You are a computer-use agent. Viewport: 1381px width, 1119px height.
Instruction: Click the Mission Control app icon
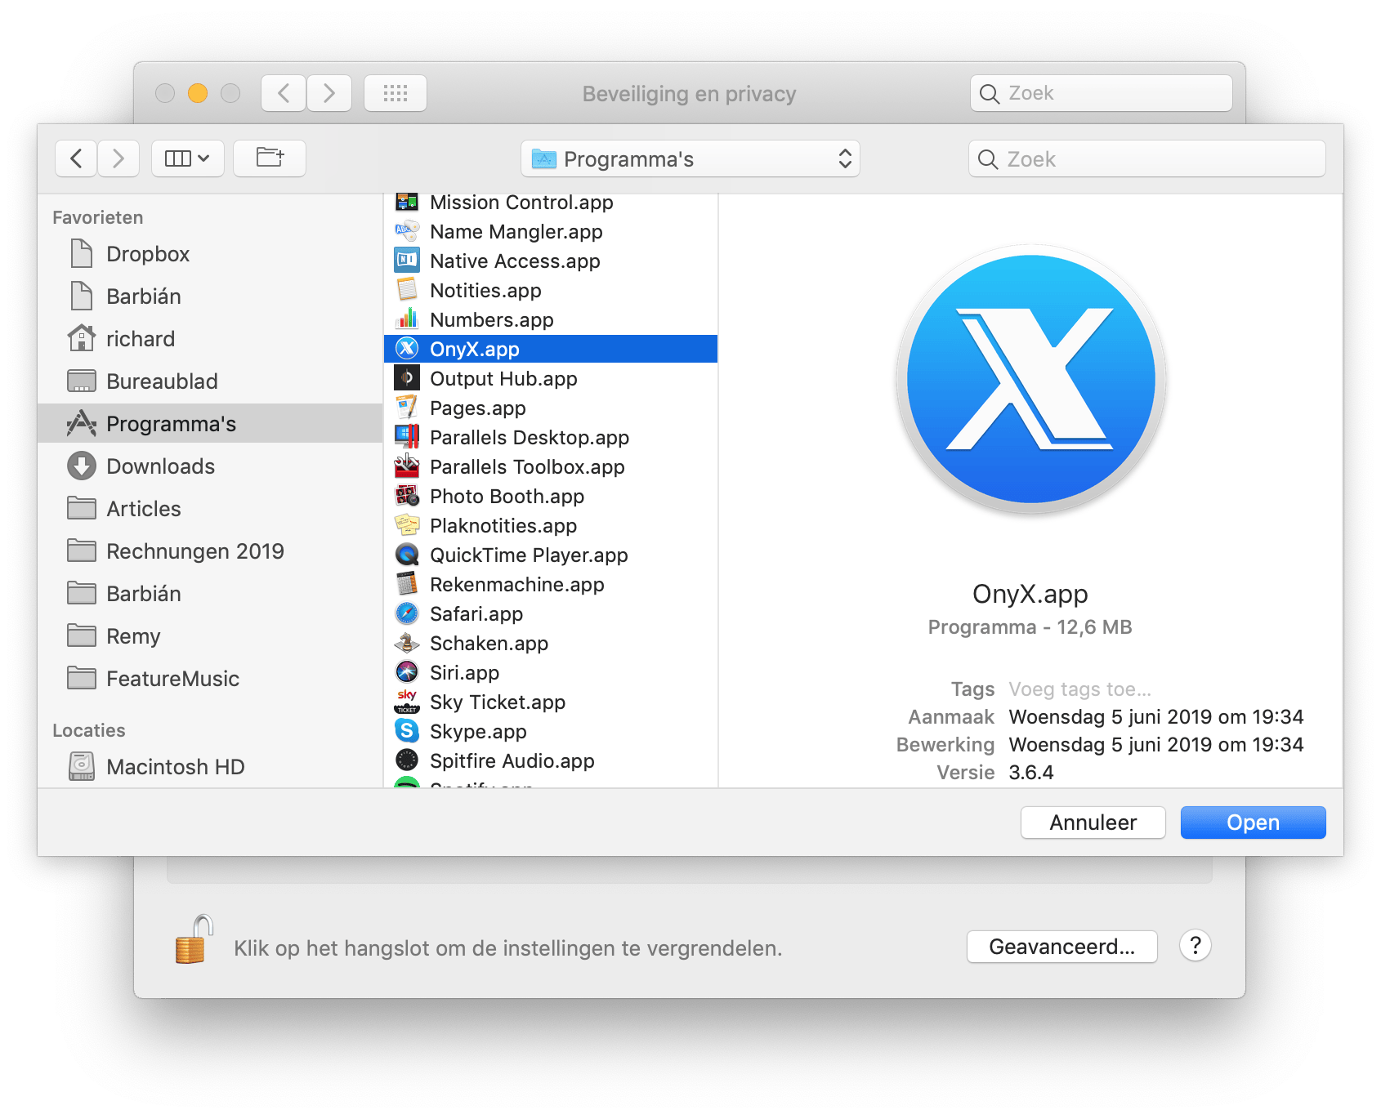coord(407,202)
